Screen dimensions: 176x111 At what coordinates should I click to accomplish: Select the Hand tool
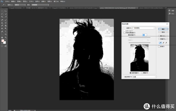pos(2,37)
